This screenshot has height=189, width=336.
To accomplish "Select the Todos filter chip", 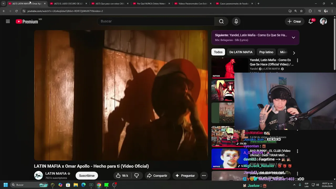I will coord(218,52).
